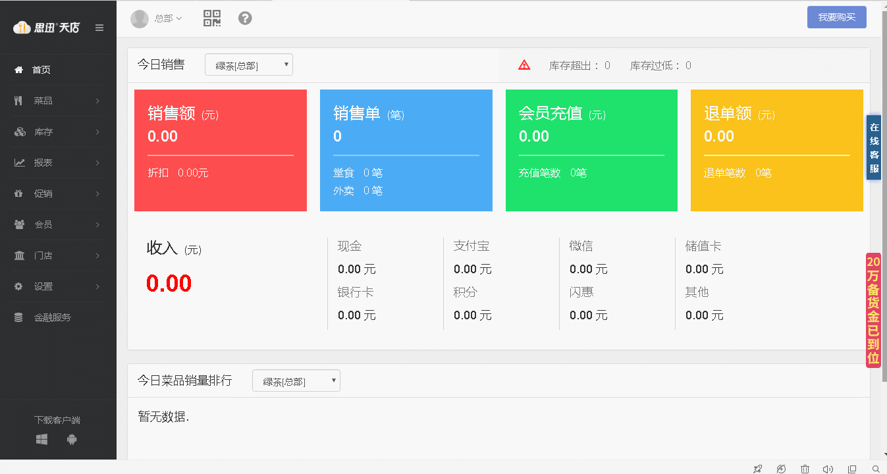Download the Android client via Android icon
Image resolution: width=887 pixels, height=474 pixels.
(x=72, y=440)
